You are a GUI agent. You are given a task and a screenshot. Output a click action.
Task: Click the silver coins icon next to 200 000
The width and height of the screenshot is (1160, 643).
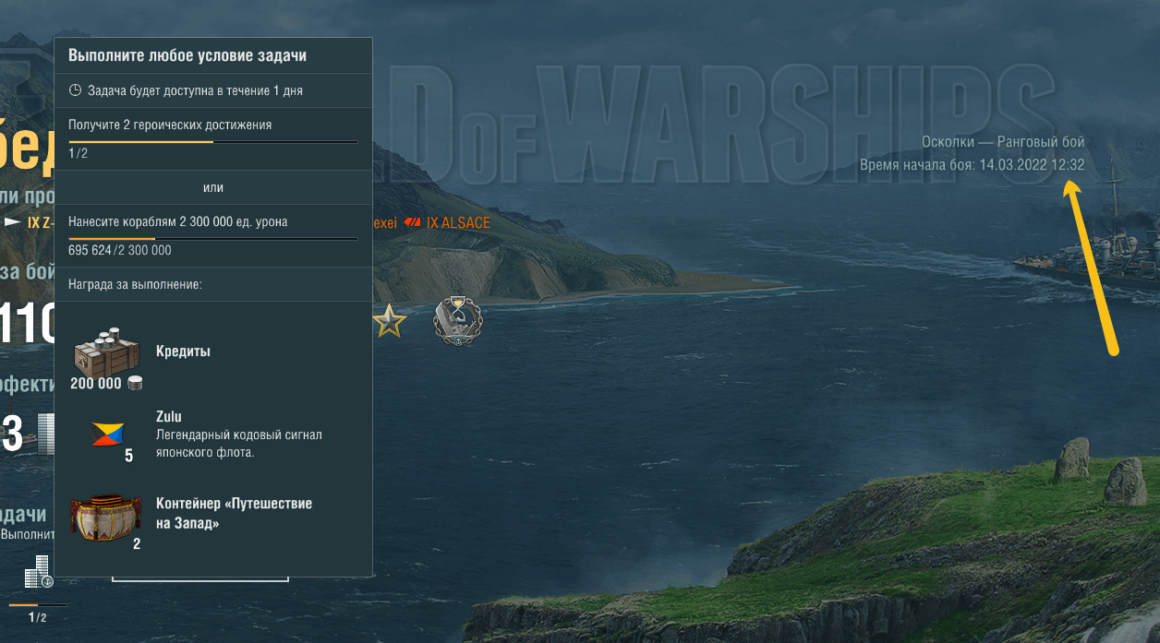(x=135, y=384)
